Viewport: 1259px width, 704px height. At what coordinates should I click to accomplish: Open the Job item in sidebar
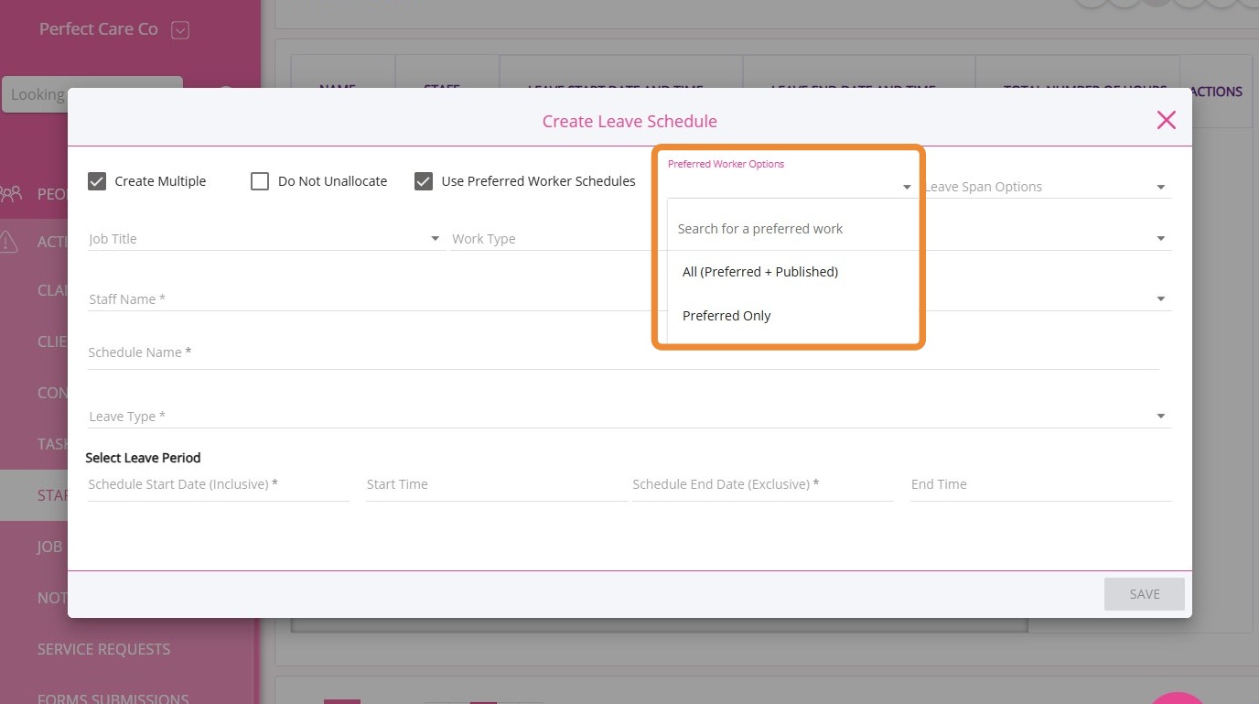(x=49, y=547)
